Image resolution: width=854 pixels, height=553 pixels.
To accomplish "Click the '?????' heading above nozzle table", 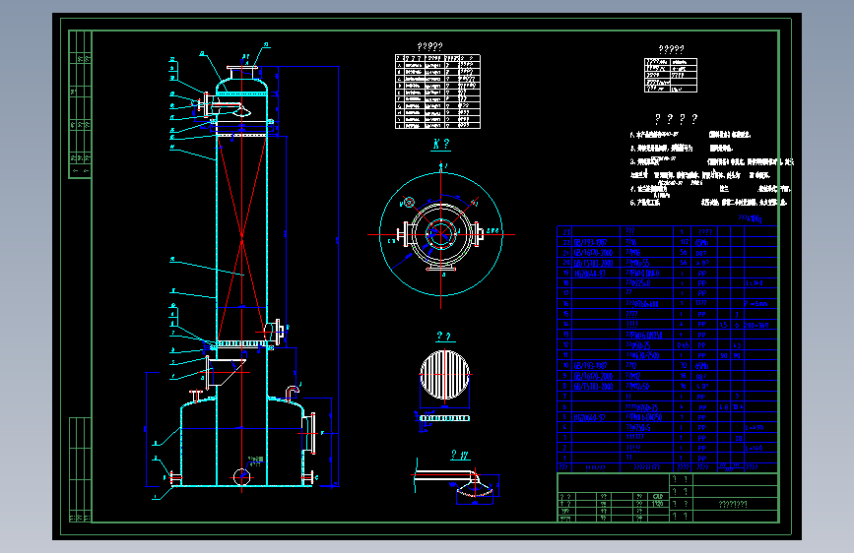I will (429, 47).
